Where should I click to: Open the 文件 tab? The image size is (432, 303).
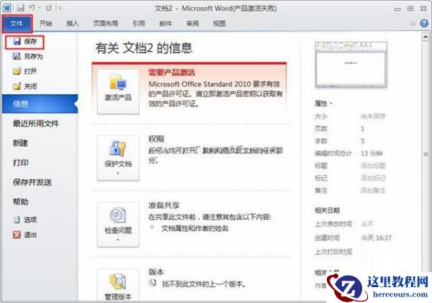(x=17, y=24)
